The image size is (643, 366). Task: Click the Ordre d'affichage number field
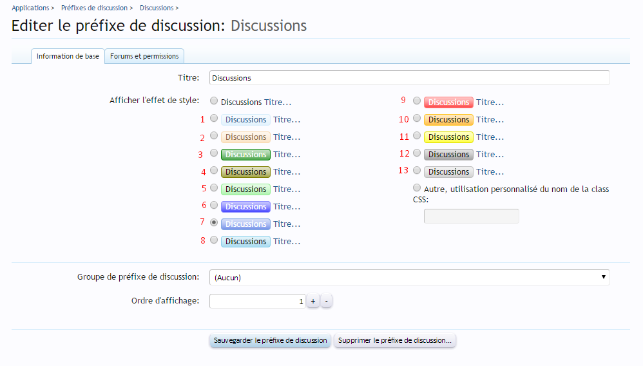pyautogui.click(x=257, y=302)
